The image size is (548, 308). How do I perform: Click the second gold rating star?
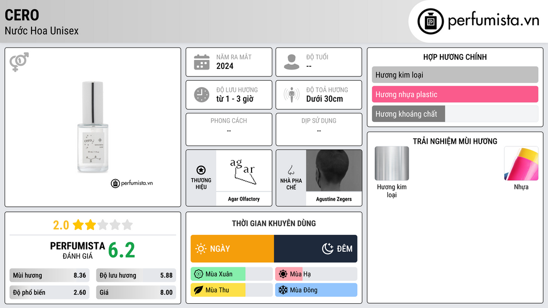coord(90,225)
